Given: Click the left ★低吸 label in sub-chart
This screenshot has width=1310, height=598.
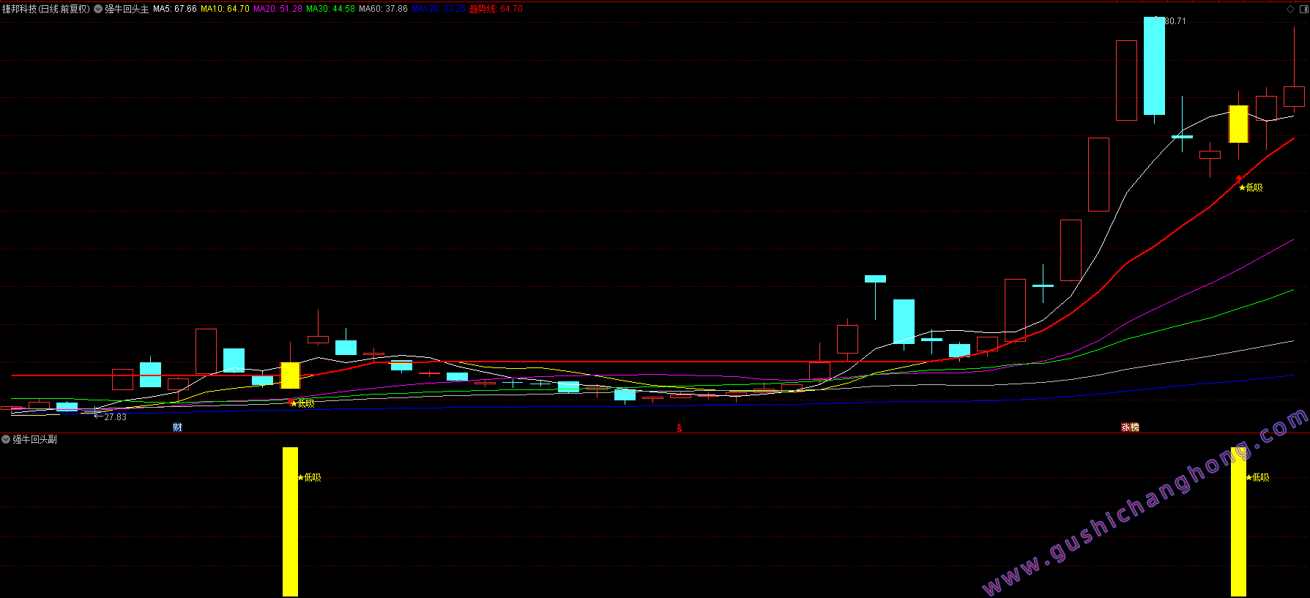Looking at the screenshot, I should pos(309,477).
